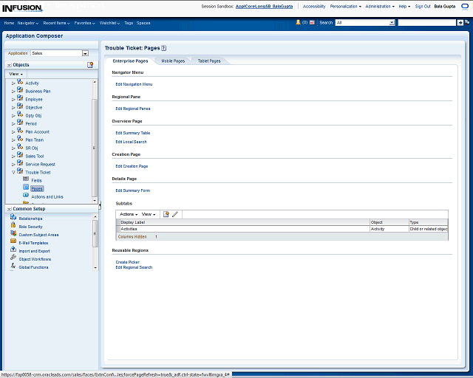Click the search go arrow button
The width and height of the screenshot is (473, 378).
pos(460,23)
